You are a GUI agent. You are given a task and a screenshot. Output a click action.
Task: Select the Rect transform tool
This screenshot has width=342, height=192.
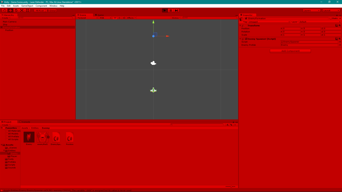pos(28,10)
